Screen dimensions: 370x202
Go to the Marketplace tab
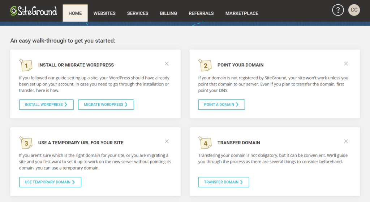[x=242, y=13]
